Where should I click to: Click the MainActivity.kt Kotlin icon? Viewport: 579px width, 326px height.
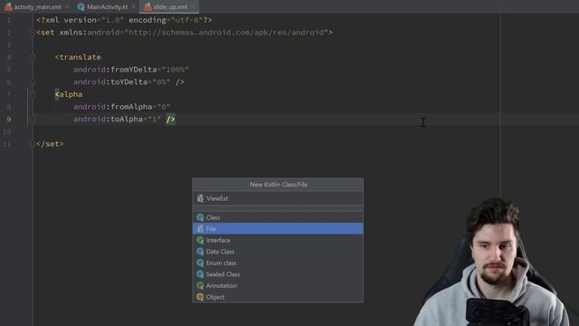click(x=81, y=6)
